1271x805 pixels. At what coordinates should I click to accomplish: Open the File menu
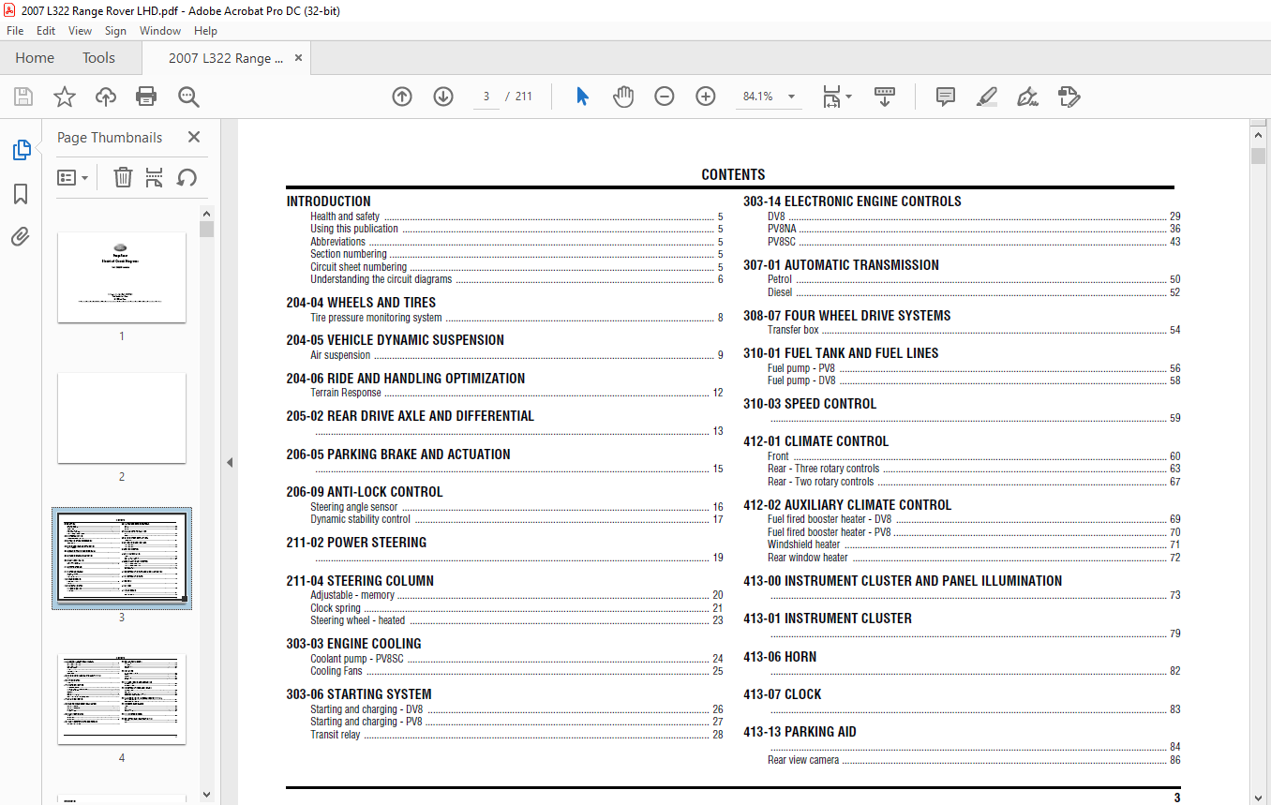[15, 31]
